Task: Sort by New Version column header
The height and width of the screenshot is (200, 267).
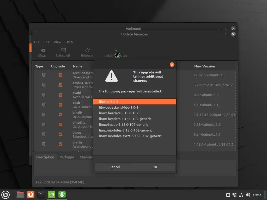Action: point(204,66)
